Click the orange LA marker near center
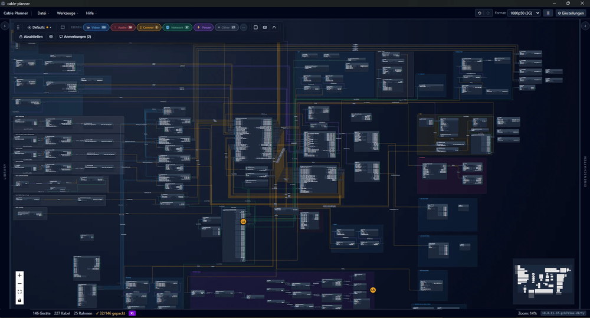590x318 pixels. pyautogui.click(x=243, y=222)
